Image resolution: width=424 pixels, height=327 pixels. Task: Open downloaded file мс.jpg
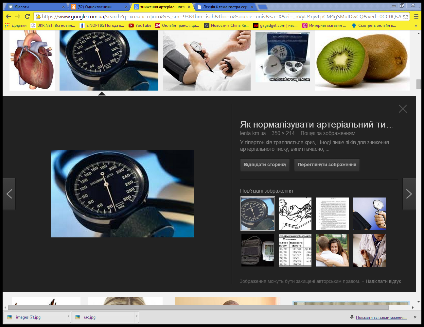point(103,317)
